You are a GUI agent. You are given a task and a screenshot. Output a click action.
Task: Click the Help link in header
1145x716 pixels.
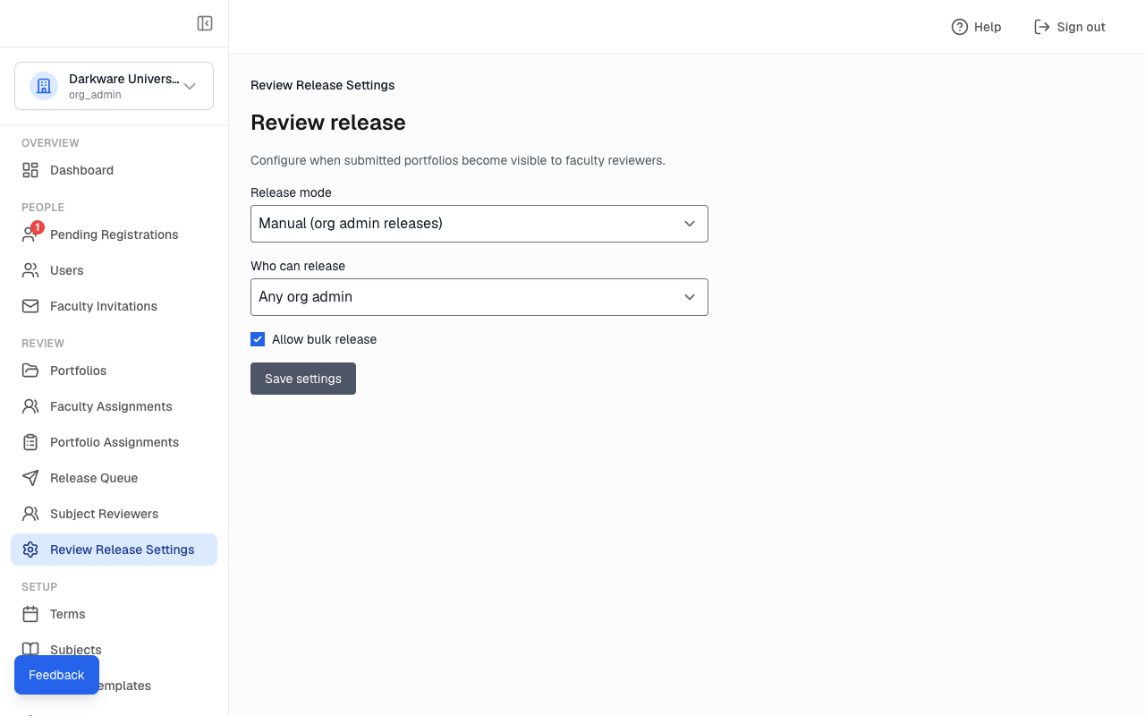coord(976,27)
